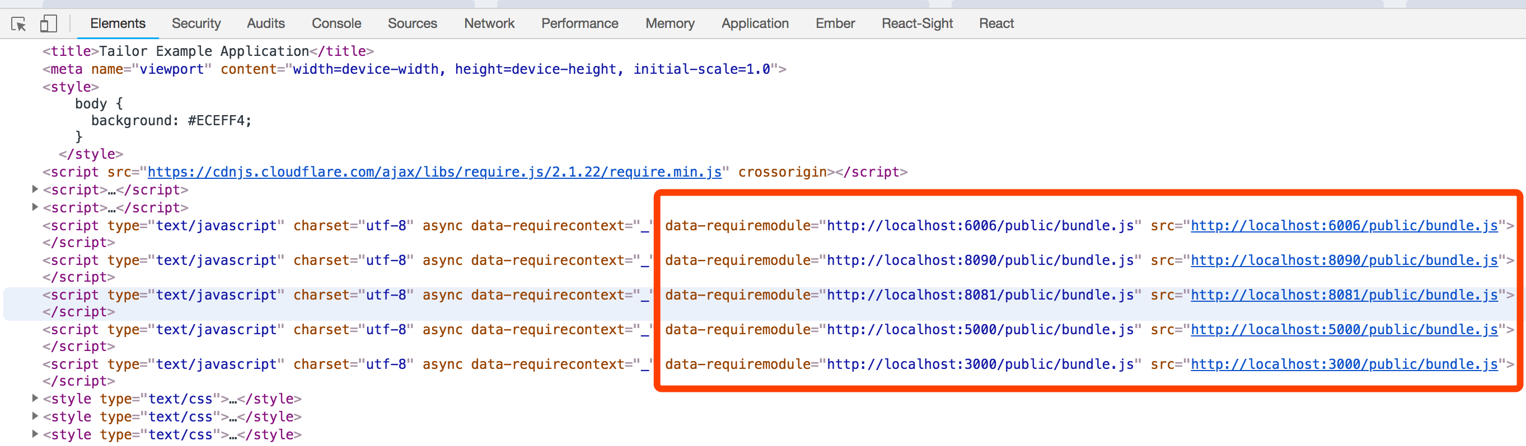
Task: Open the Sources tab
Action: click(x=413, y=23)
